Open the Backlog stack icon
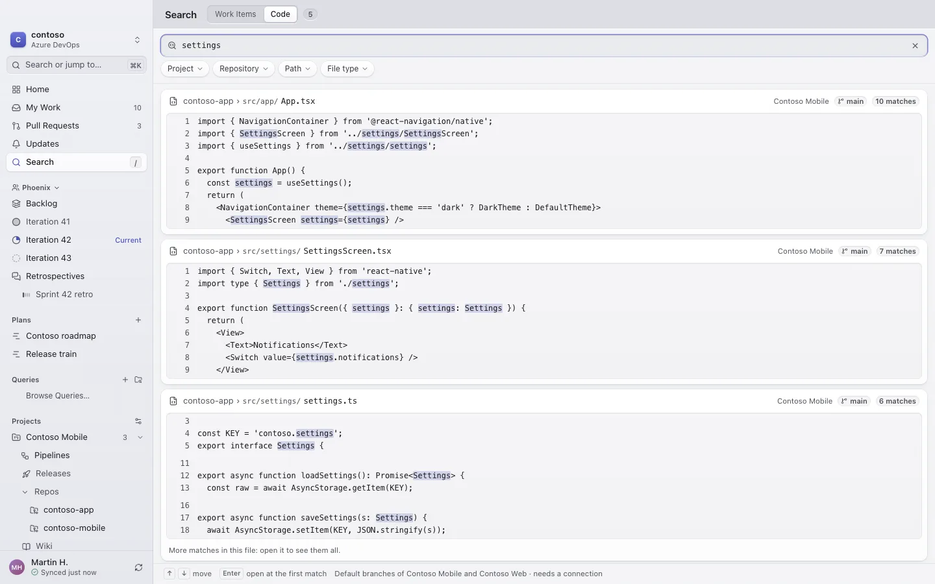The height and width of the screenshot is (584, 935). pos(16,204)
